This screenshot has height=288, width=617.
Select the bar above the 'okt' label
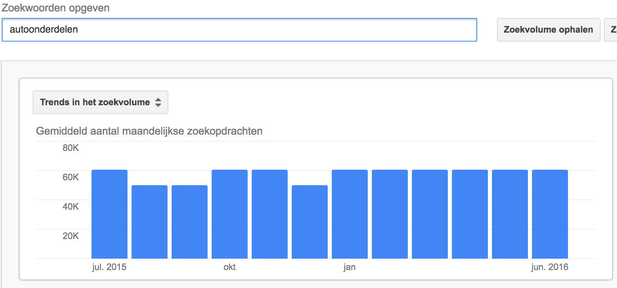230,214
